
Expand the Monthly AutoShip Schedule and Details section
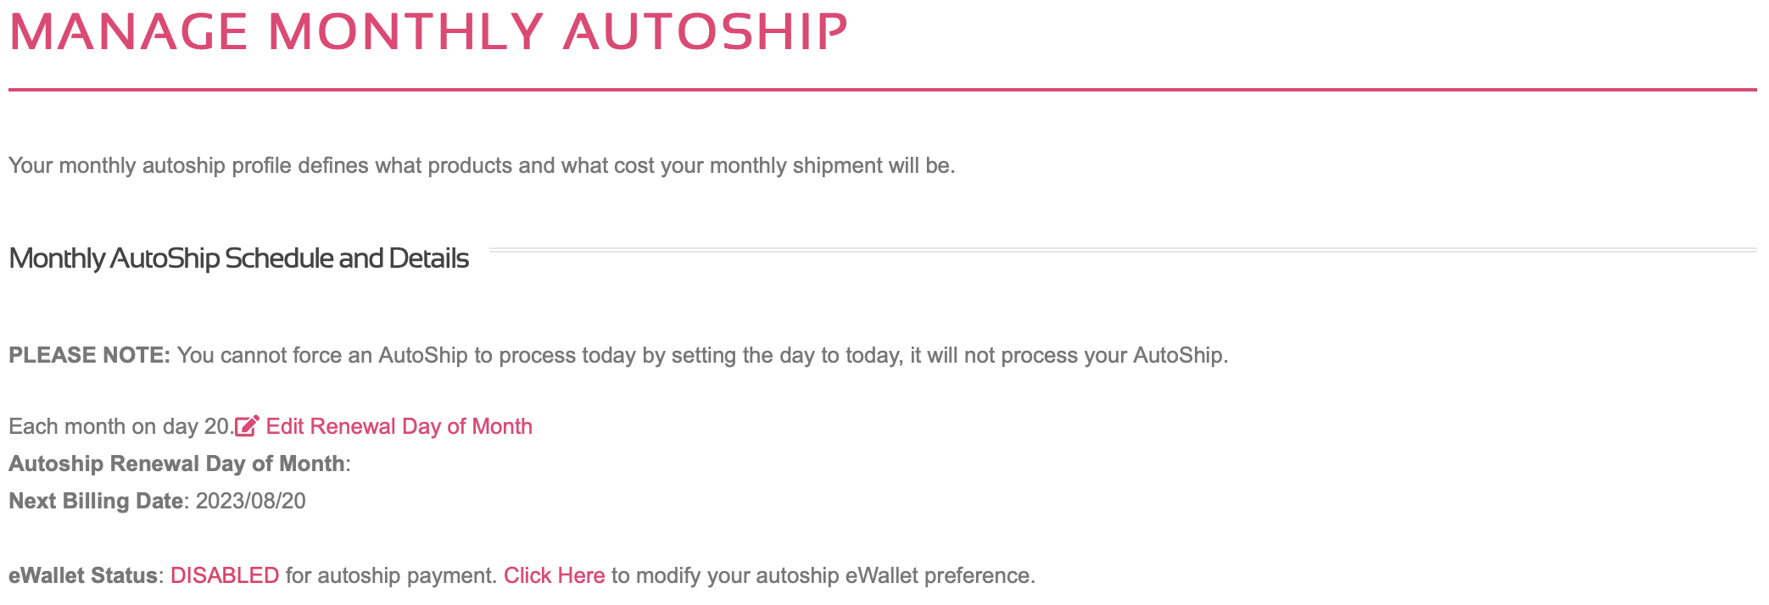pyautogui.click(x=237, y=258)
